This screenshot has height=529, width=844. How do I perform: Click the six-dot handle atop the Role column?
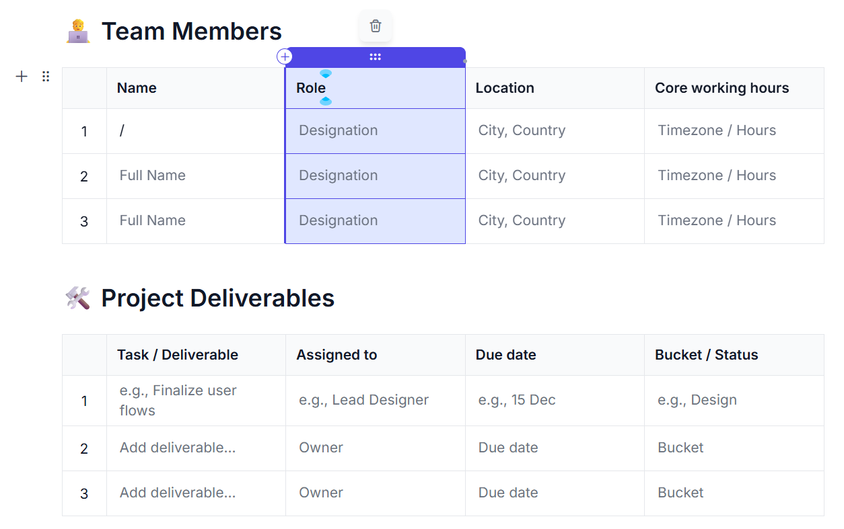point(375,56)
